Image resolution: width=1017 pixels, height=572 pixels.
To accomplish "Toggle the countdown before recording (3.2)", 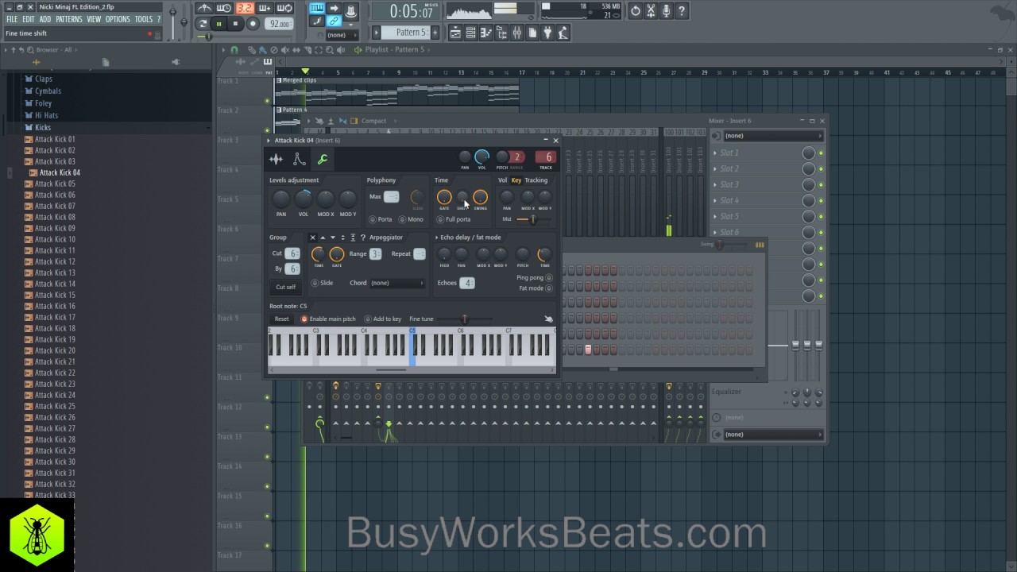I will tap(244, 9).
